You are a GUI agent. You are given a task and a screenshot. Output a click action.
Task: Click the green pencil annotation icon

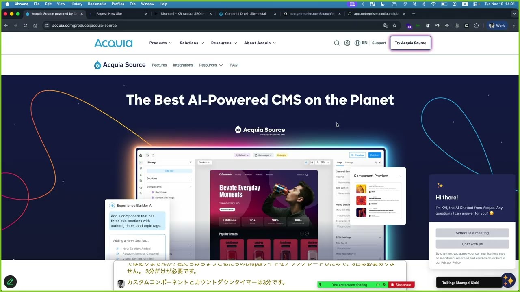point(10,281)
